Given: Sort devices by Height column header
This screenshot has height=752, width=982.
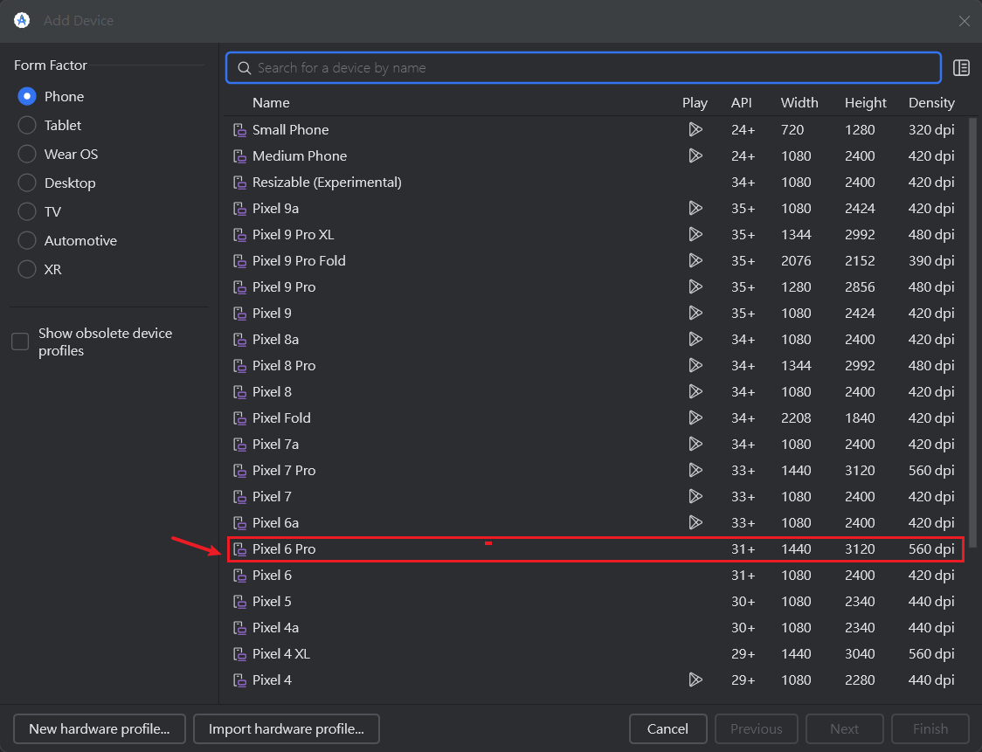Looking at the screenshot, I should [x=866, y=103].
